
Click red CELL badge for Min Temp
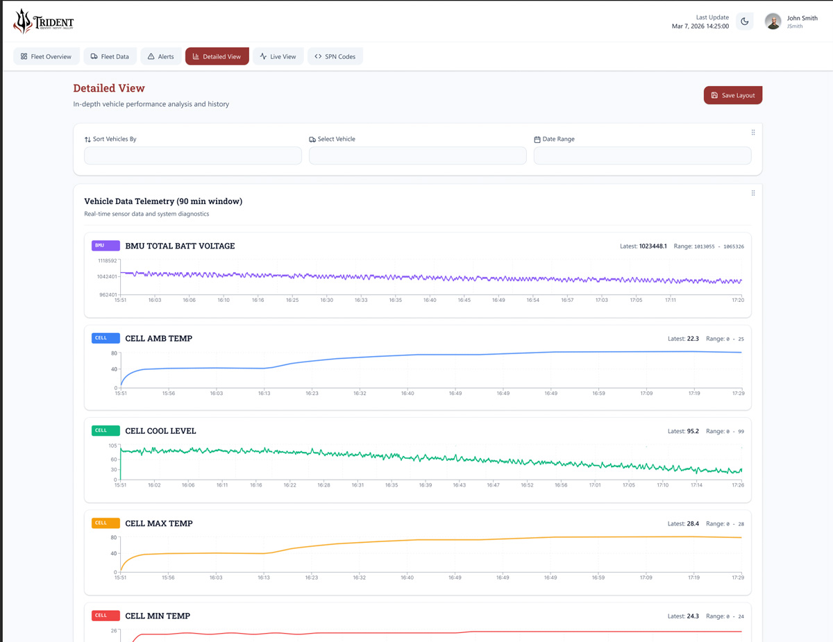pos(106,616)
